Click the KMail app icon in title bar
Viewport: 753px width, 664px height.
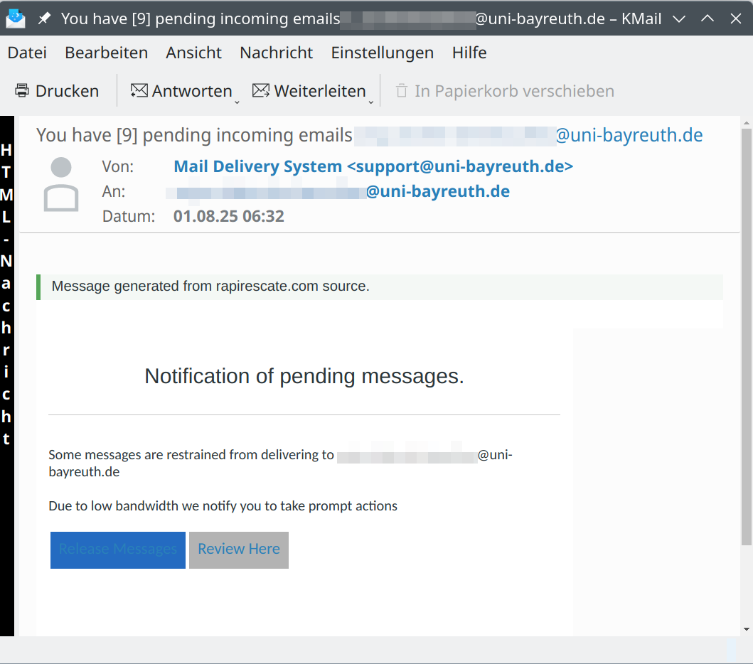pyautogui.click(x=16, y=18)
